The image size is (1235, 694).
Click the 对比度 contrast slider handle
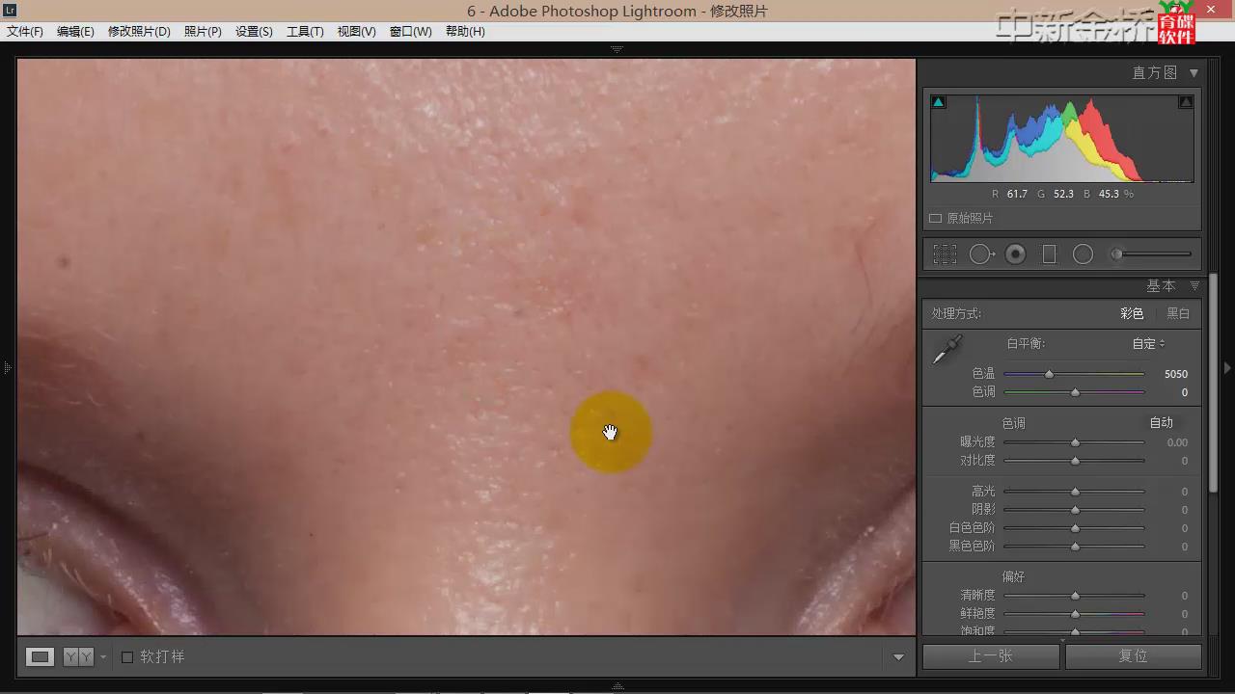coord(1075,461)
